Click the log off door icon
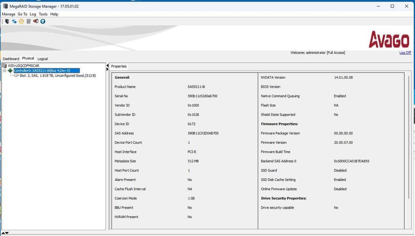Viewport: 415px width, 236px height. click(x=36, y=22)
